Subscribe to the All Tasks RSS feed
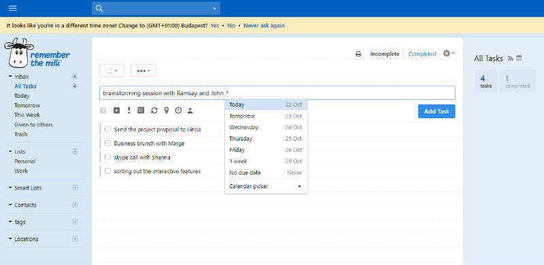This screenshot has width=544, height=265. click(511, 58)
